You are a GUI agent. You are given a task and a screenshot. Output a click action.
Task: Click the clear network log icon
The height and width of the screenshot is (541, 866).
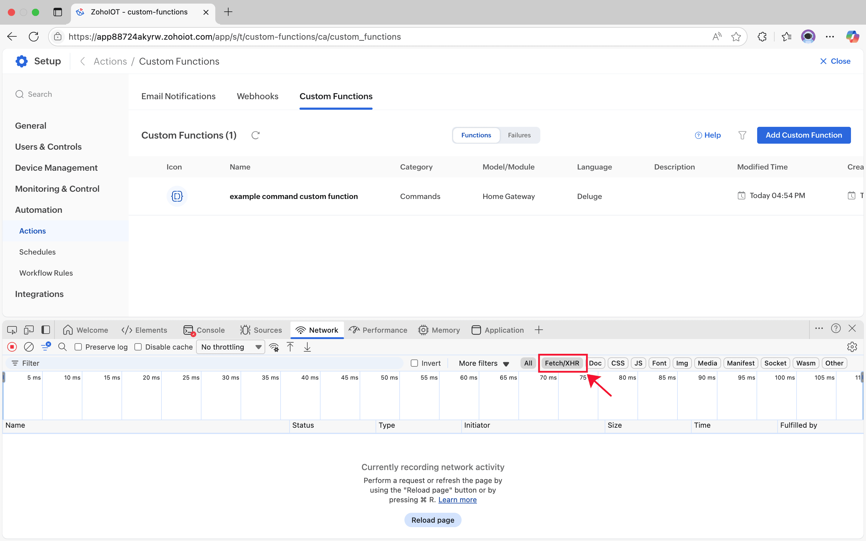pyautogui.click(x=29, y=347)
